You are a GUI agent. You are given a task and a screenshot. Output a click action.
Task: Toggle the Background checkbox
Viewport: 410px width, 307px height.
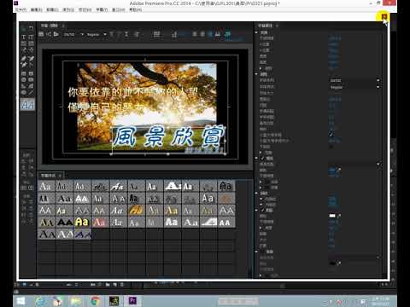tap(262, 252)
